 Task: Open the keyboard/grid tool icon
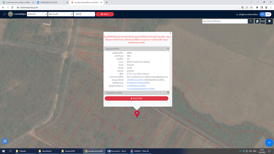tap(263, 22)
